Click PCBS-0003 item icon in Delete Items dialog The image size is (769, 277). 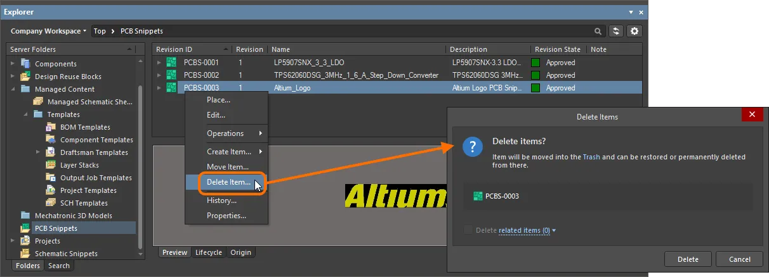[x=478, y=196]
